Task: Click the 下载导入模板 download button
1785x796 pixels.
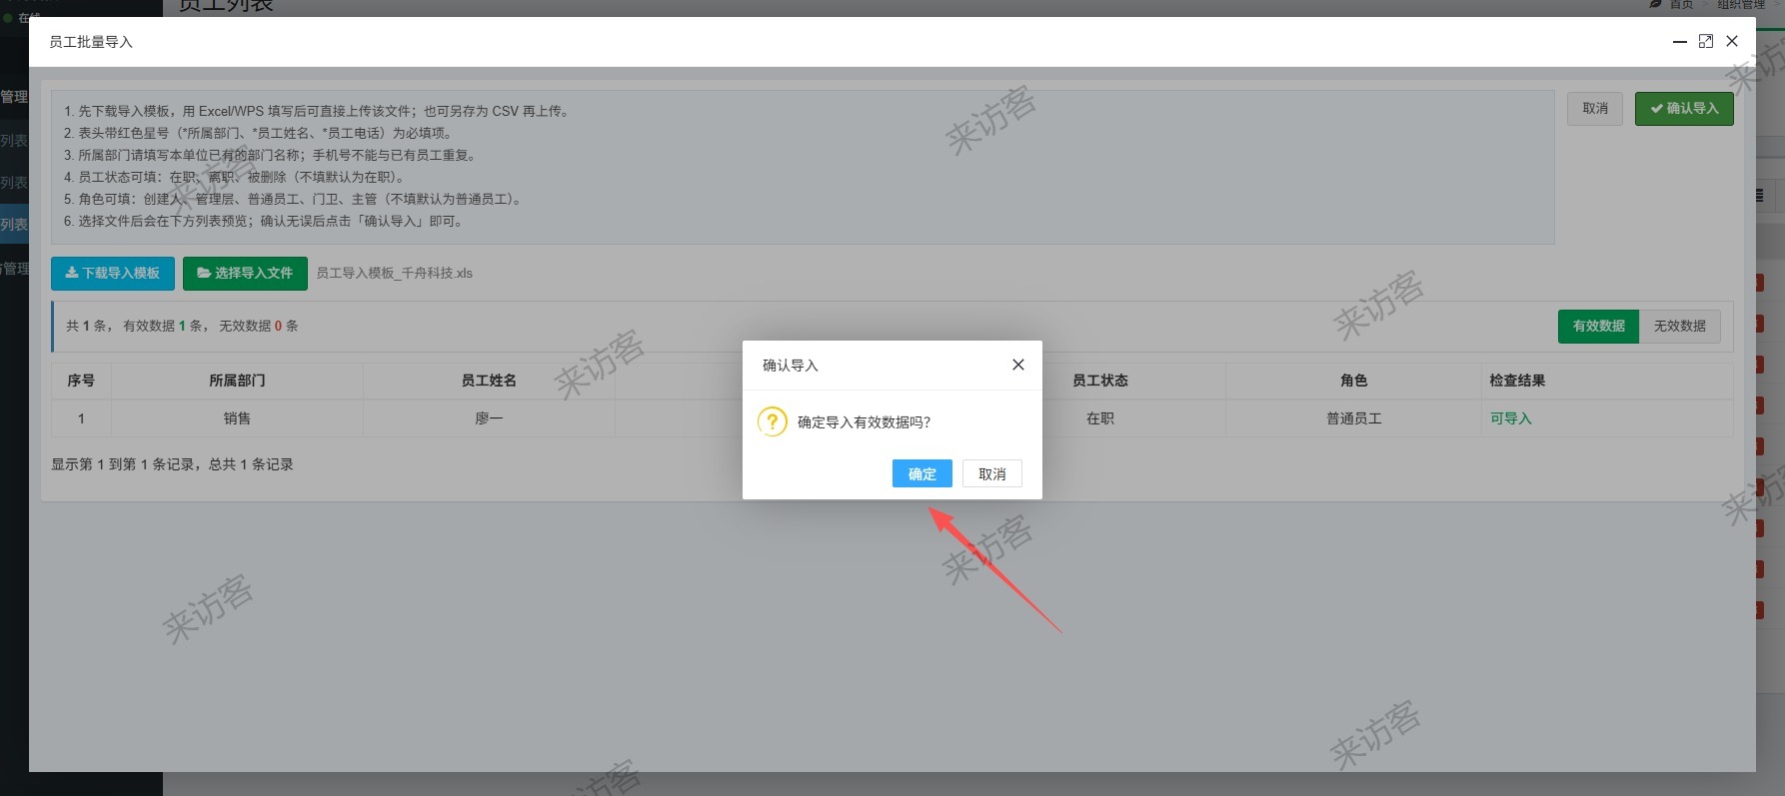Action: click(x=113, y=273)
